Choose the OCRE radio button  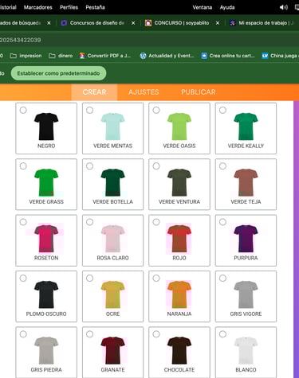(x=89, y=278)
